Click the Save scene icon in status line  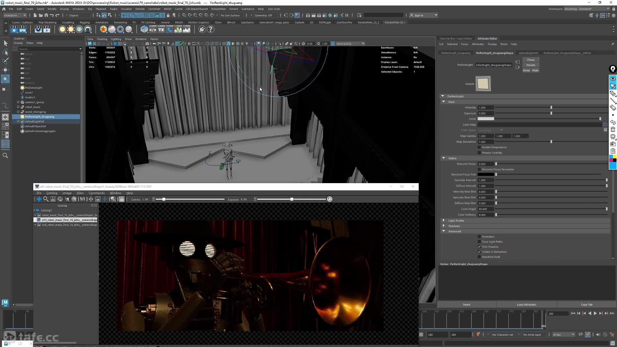pos(46,15)
